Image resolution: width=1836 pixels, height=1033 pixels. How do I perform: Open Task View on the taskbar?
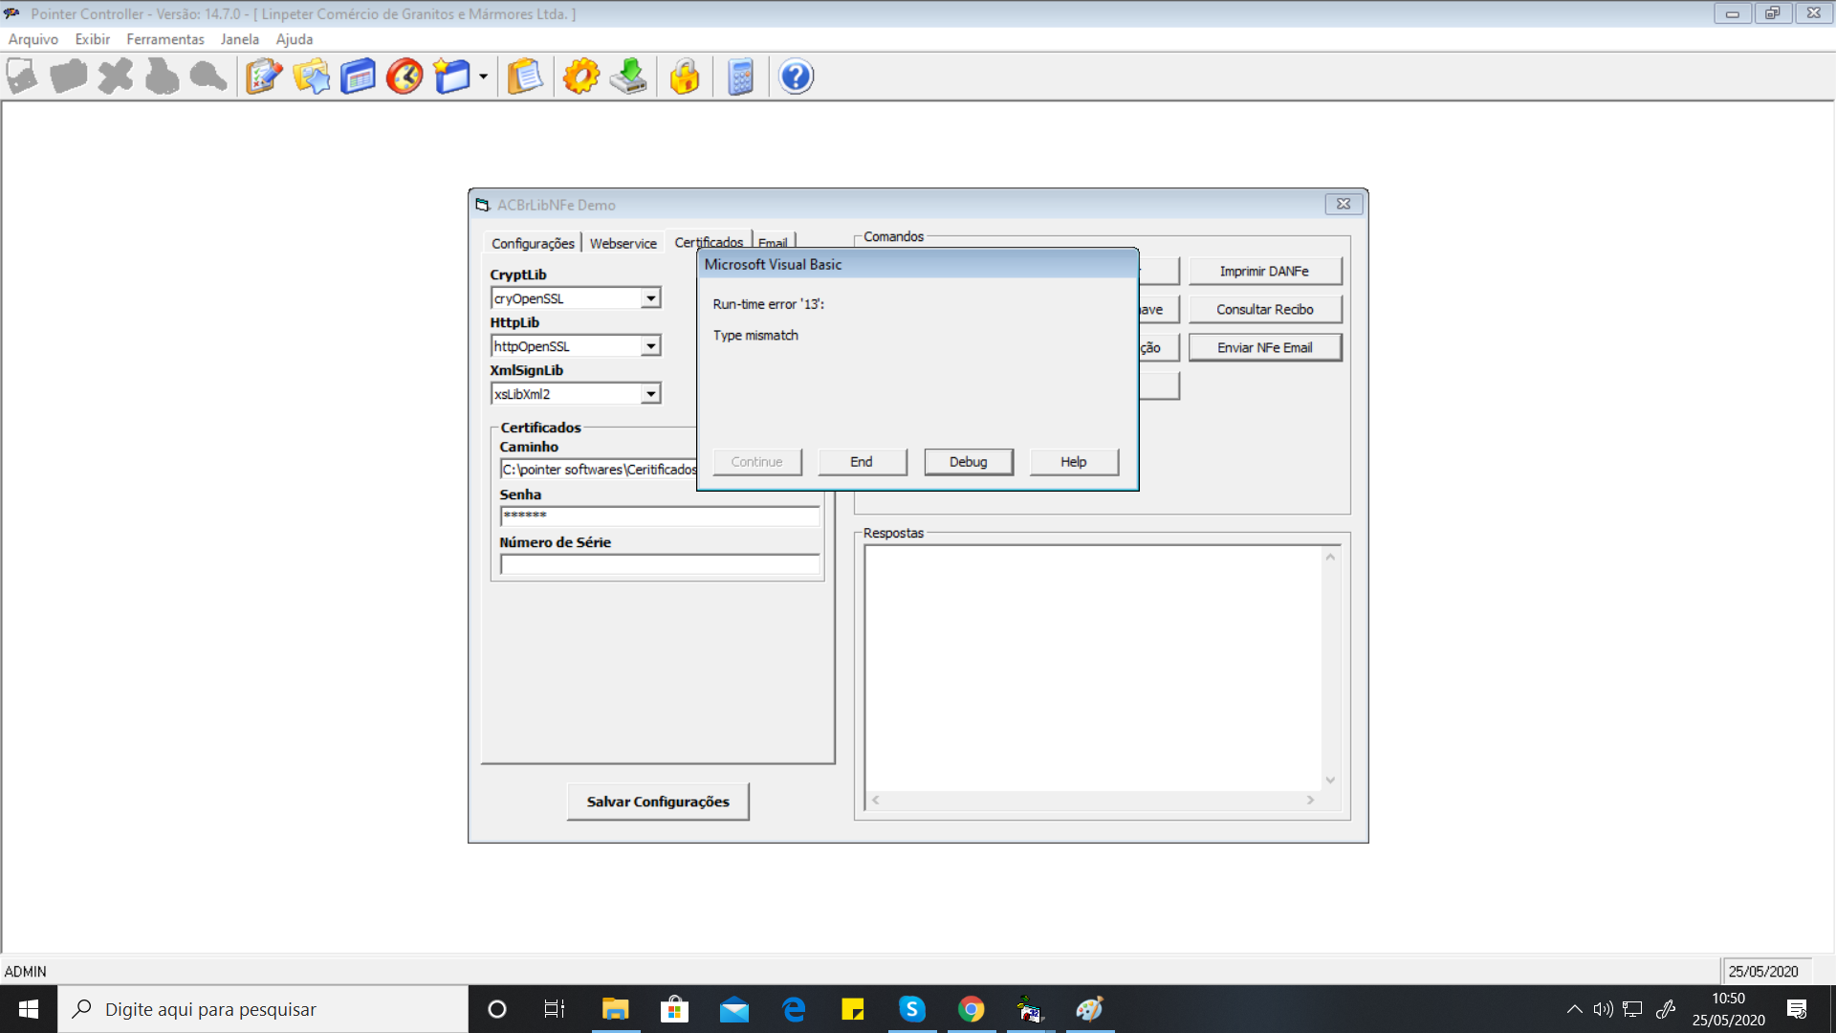tap(555, 1009)
